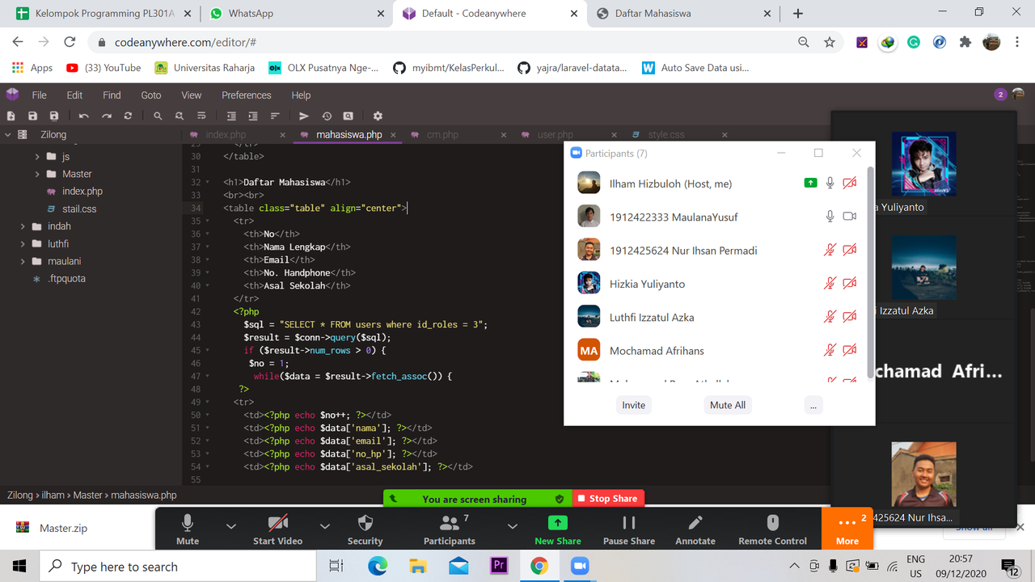Click the Invite button in Participants panel
The image size is (1035, 582).
coord(634,405)
